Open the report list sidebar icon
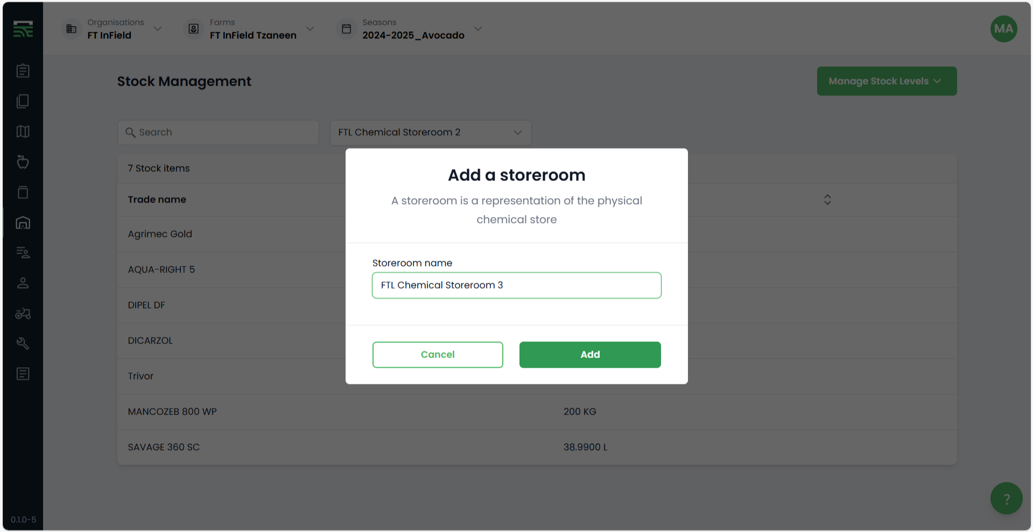This screenshot has height=532, width=1033. (23, 374)
